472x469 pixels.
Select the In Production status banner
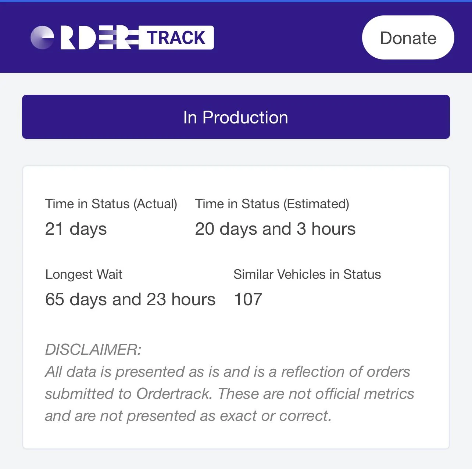(x=236, y=117)
